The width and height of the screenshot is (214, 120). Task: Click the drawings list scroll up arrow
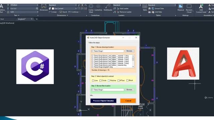coord(133,56)
